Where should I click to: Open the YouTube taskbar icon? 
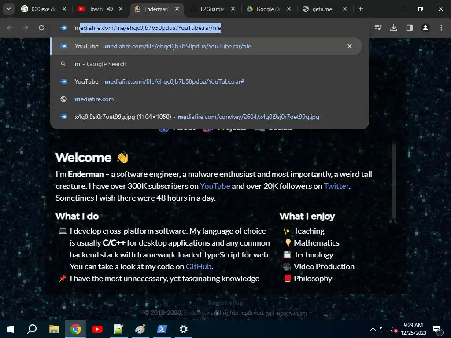[x=97, y=329]
